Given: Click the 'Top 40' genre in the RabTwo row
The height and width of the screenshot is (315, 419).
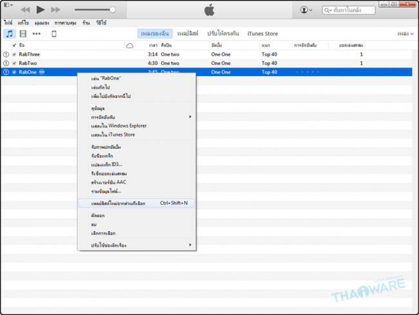Looking at the screenshot, I should [269, 63].
